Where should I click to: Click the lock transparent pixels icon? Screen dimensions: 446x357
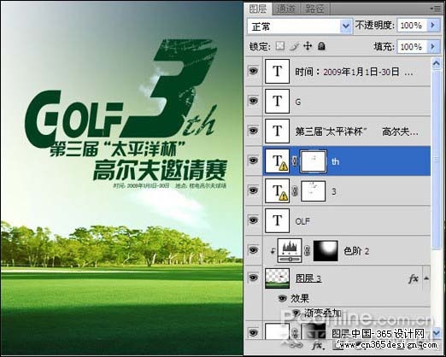[280, 46]
